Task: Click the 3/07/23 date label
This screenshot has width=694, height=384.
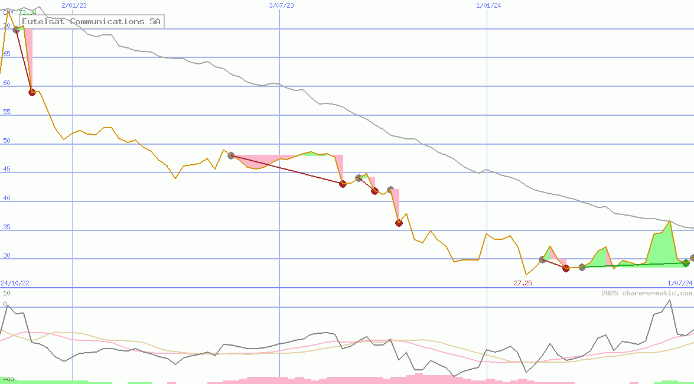Action: pos(281,5)
